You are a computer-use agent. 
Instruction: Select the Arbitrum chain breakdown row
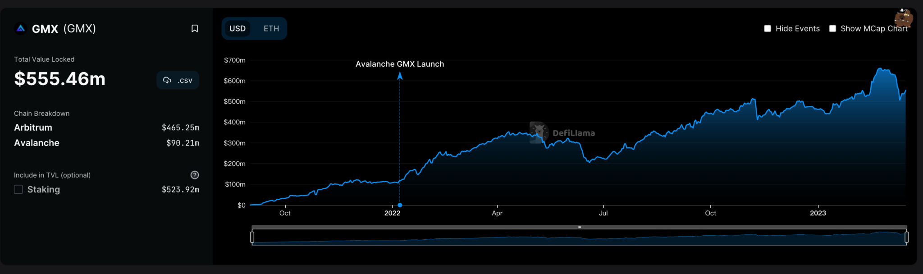[x=106, y=128]
